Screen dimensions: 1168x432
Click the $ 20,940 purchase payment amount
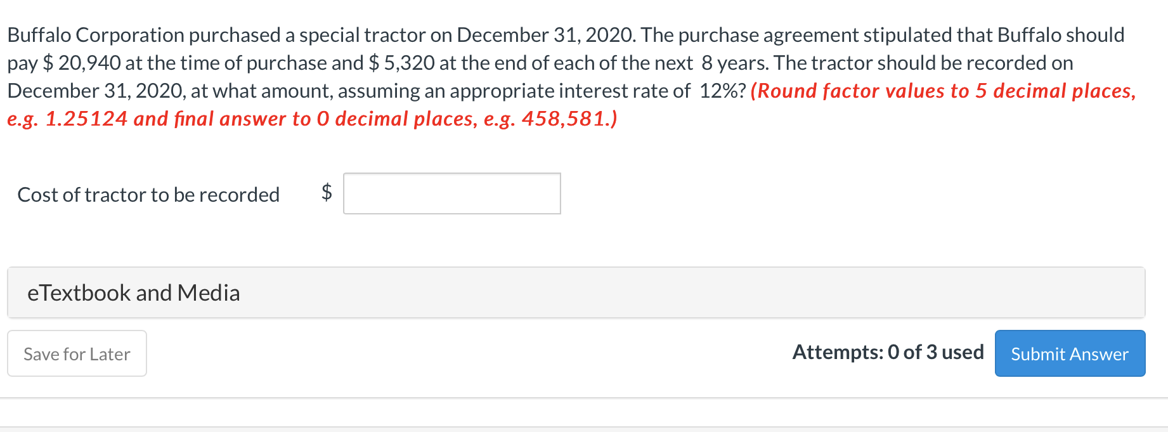tap(81, 63)
